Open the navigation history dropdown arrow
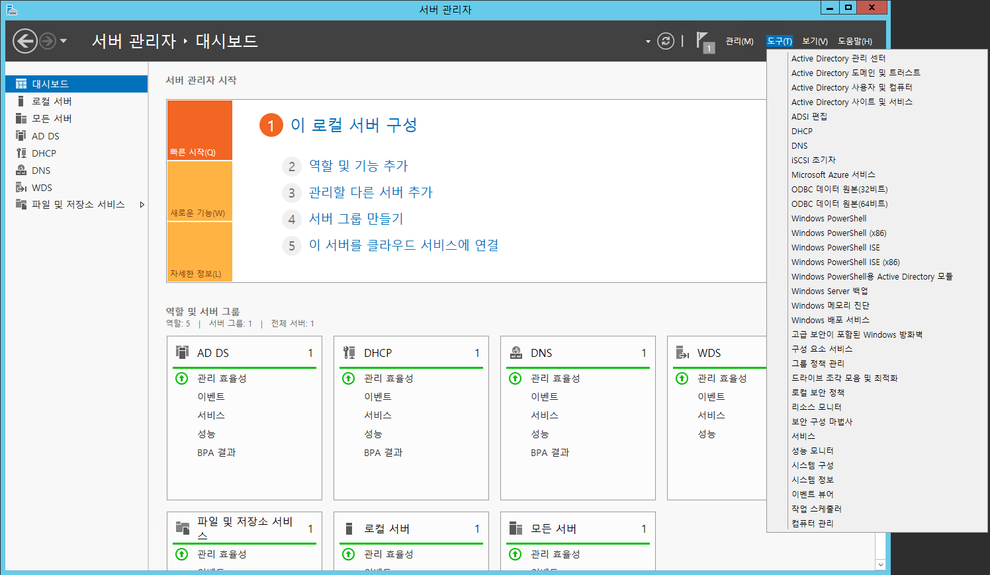The height and width of the screenshot is (575, 990). pos(64,41)
